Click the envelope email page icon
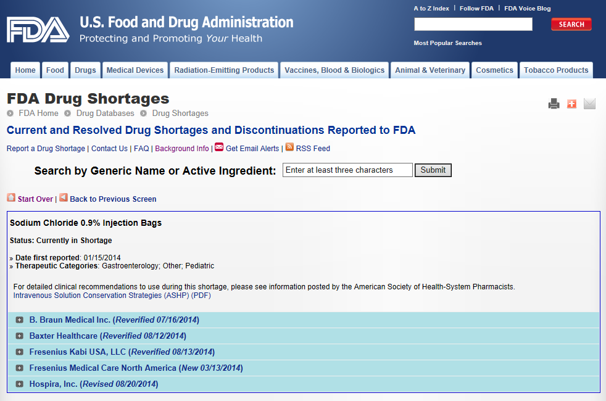The image size is (606, 401). (x=589, y=104)
